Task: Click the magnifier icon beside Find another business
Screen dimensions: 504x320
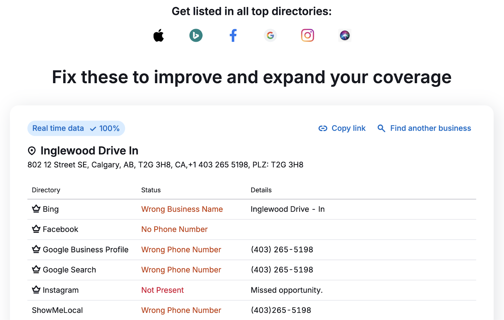Action: point(381,128)
